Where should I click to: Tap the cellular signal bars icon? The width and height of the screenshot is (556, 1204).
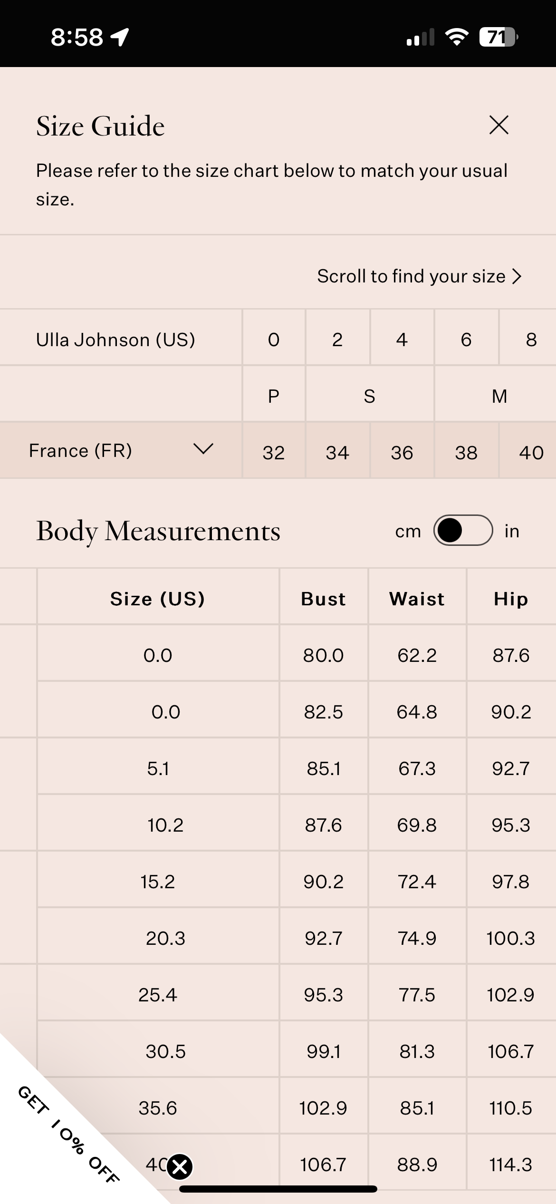421,37
